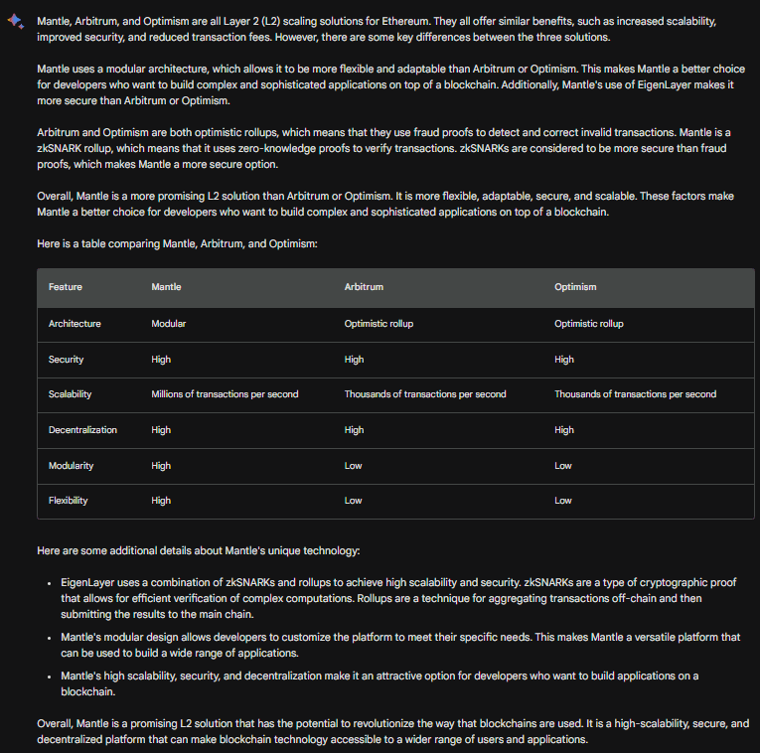Click the bullet about Mantle's modular design
This screenshot has height=753, width=760.
[397, 644]
